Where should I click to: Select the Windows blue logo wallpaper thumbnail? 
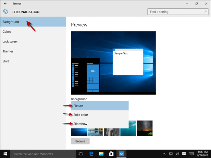coord(79,132)
